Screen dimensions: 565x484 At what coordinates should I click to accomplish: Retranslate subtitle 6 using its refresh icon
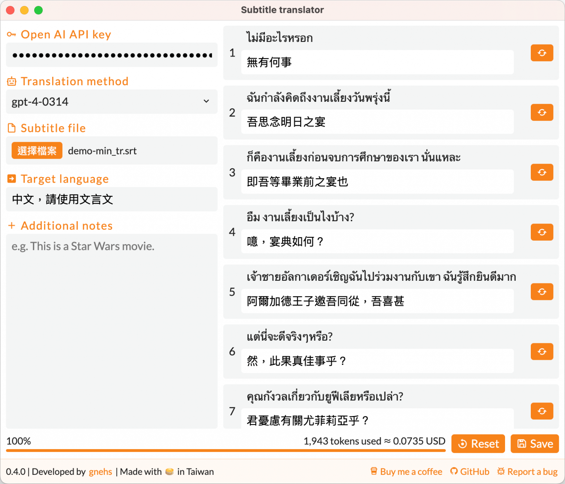[x=541, y=352]
